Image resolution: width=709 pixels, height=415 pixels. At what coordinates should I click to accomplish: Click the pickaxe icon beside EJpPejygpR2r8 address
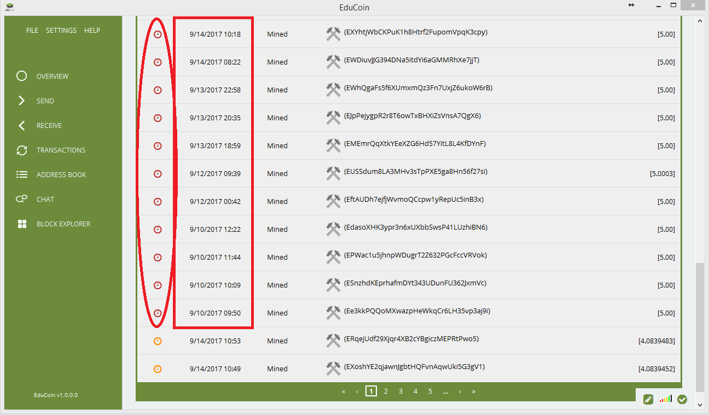333,118
